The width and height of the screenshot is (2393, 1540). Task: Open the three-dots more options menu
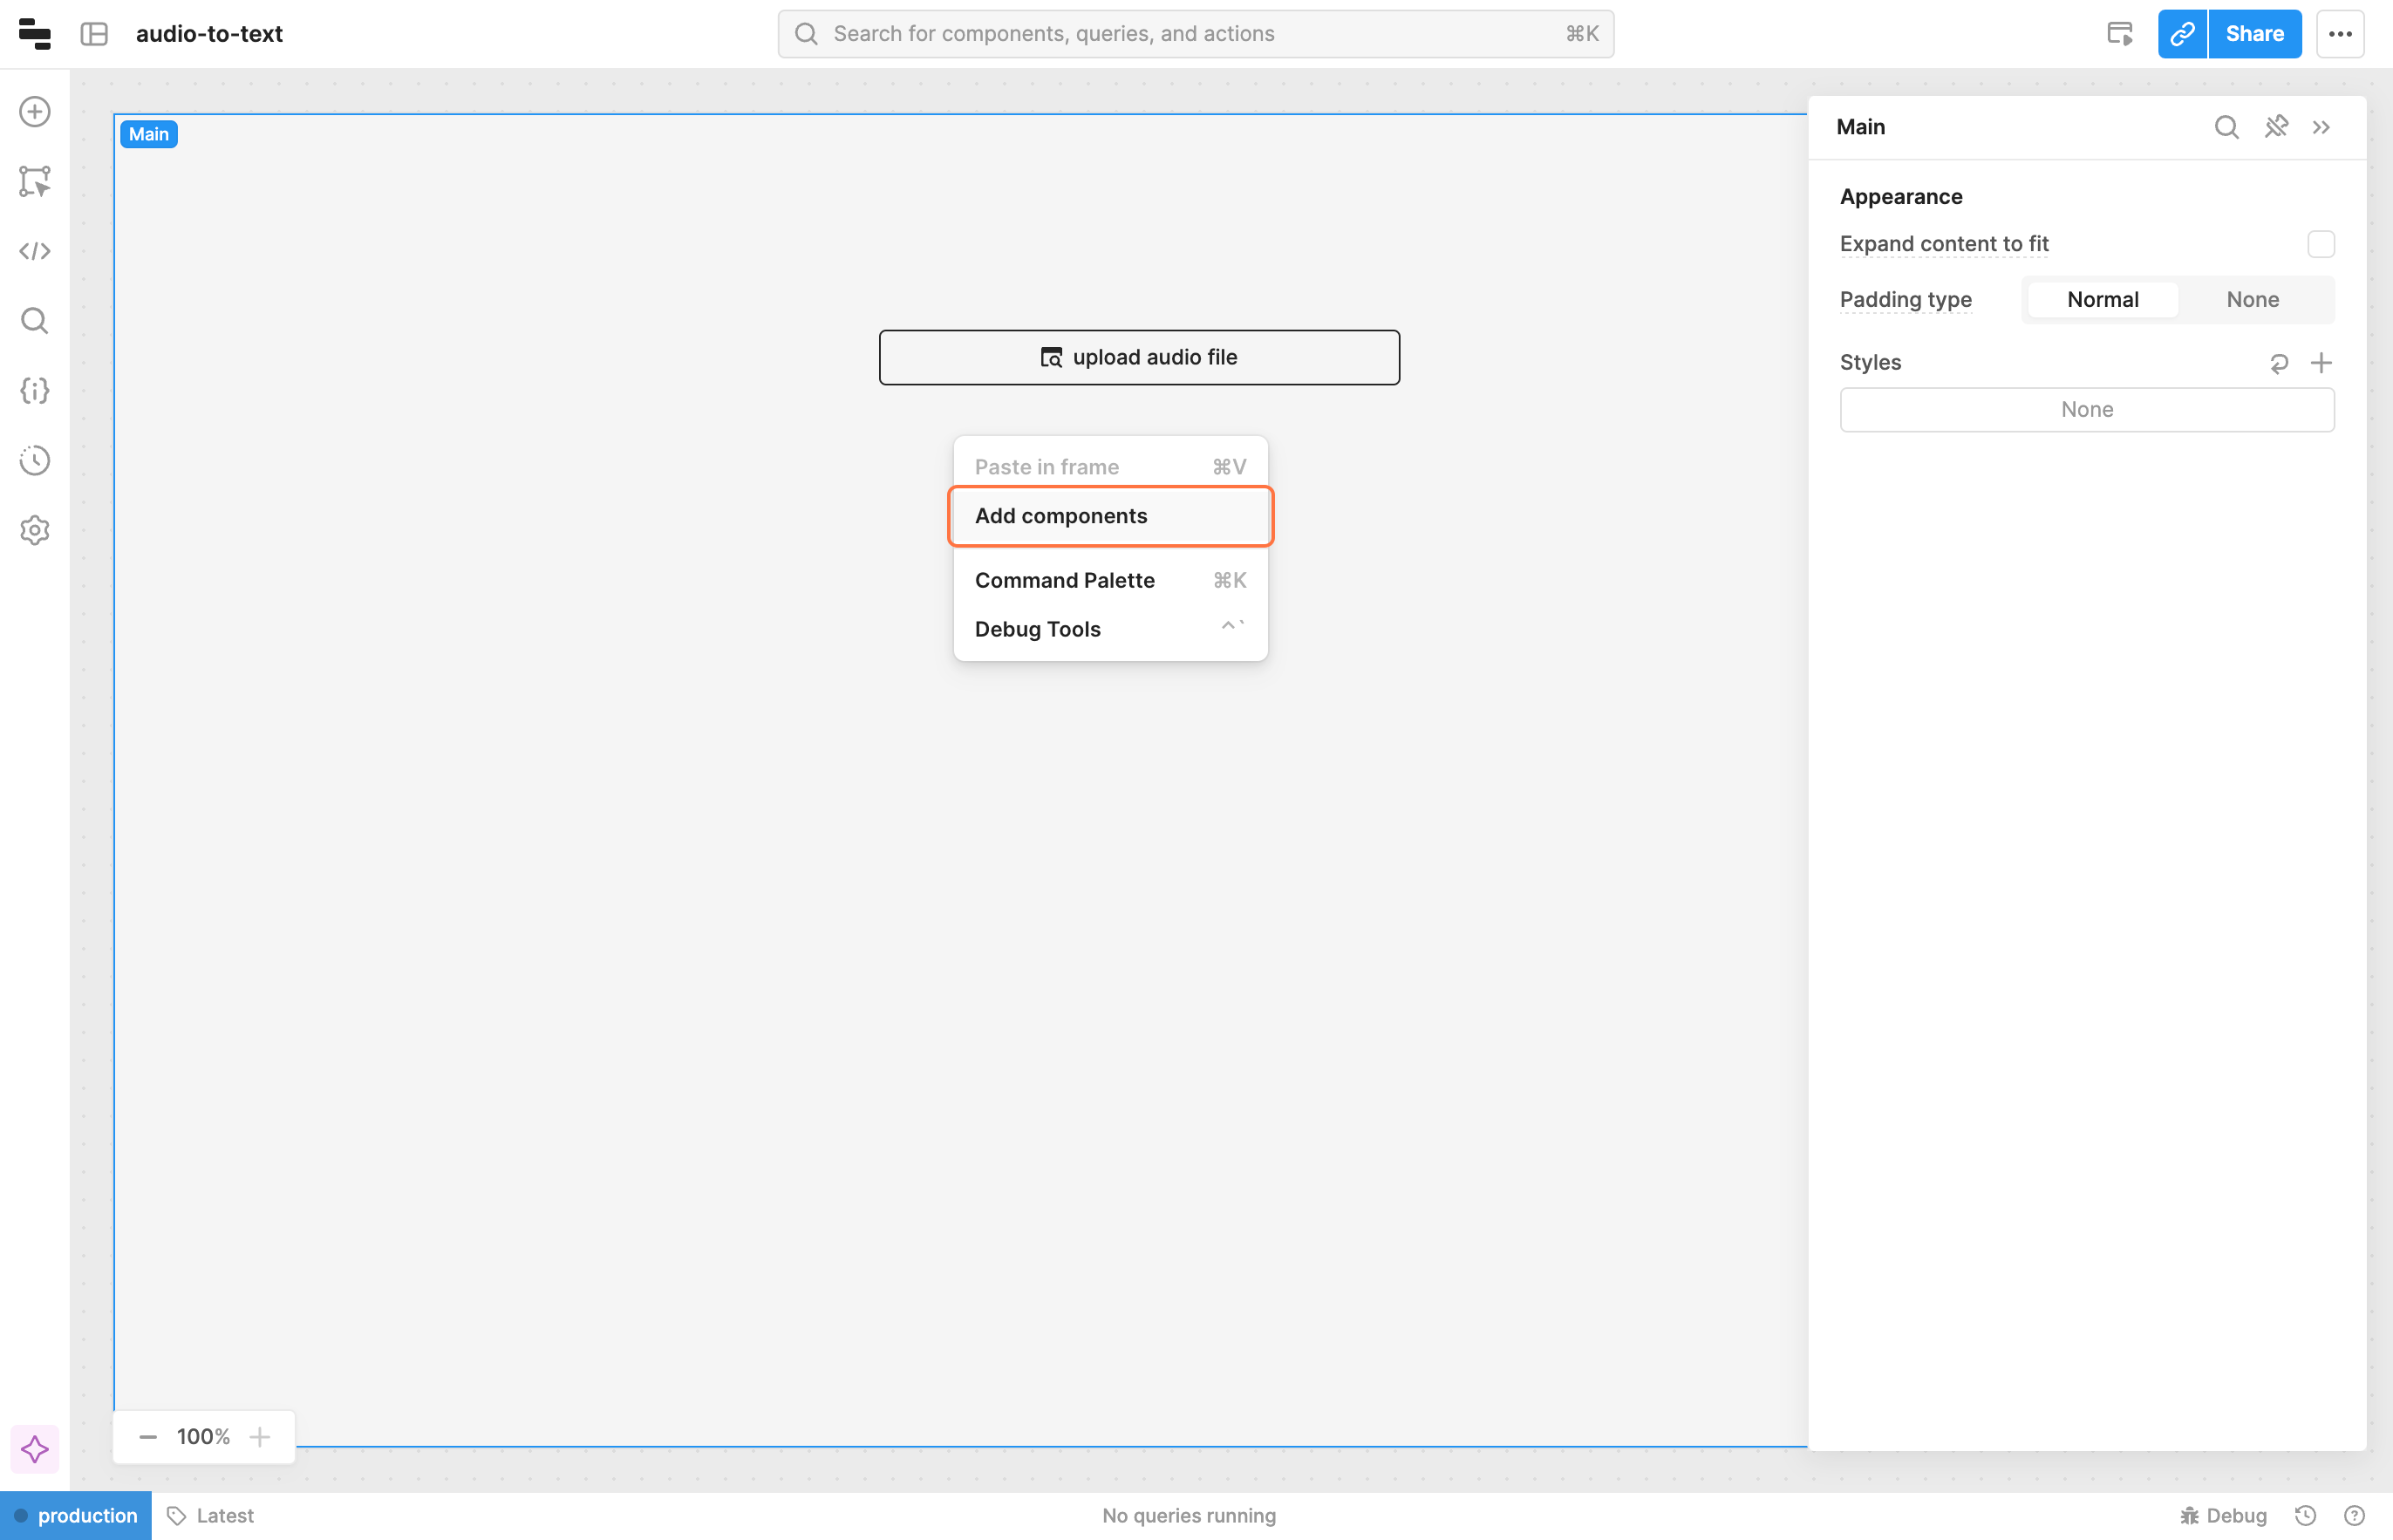[x=2340, y=34]
